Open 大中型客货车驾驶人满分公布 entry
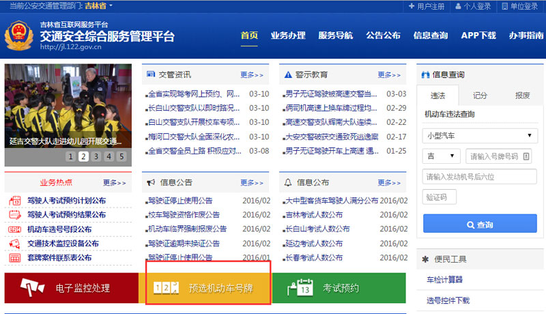The width and height of the screenshot is (546, 314). pos(332,201)
